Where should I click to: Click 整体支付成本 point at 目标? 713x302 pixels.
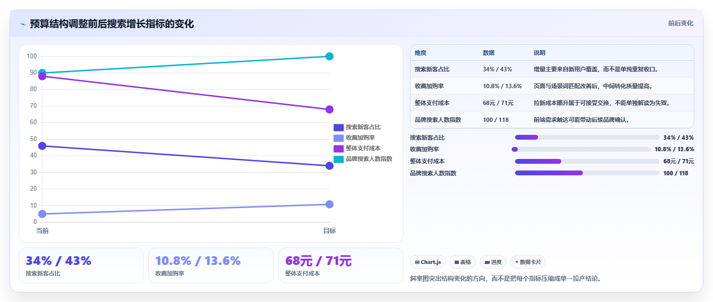pyautogui.click(x=330, y=109)
